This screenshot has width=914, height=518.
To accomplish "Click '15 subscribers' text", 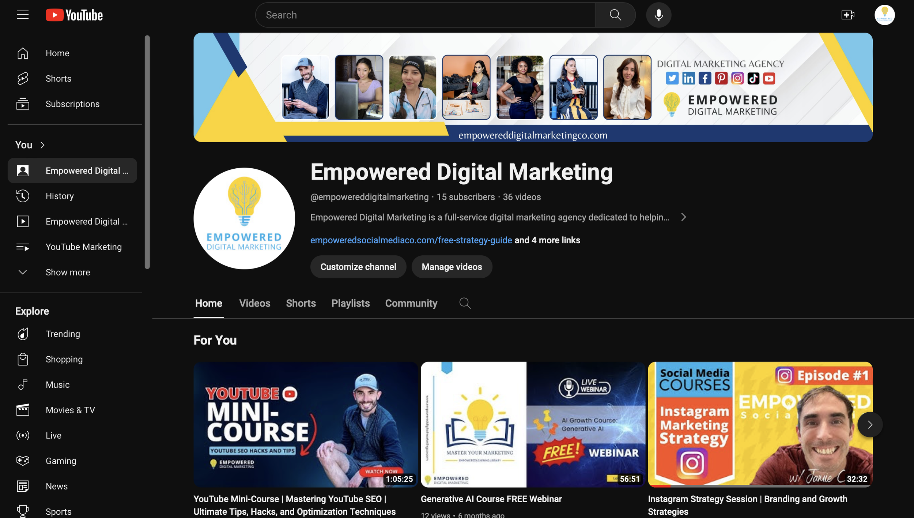I will (465, 197).
